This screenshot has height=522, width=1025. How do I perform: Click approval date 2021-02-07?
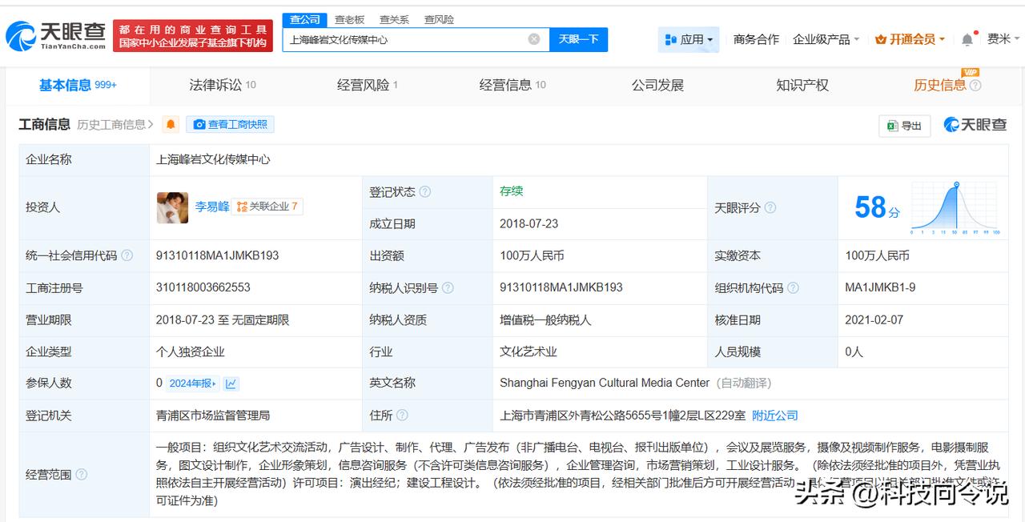point(874,320)
